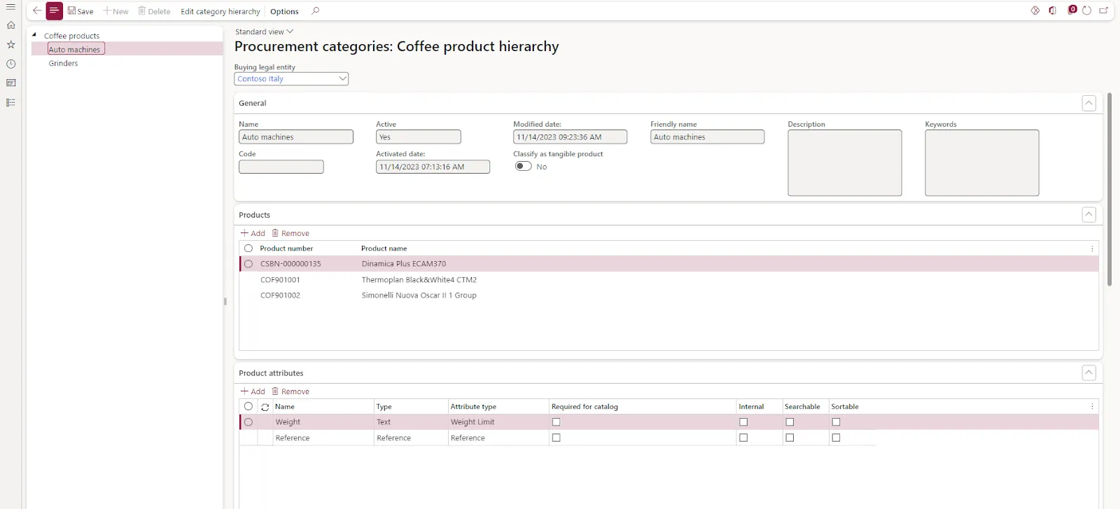Check Sortable for Reference attribute
The width and height of the screenshot is (1120, 509).
[836, 438]
